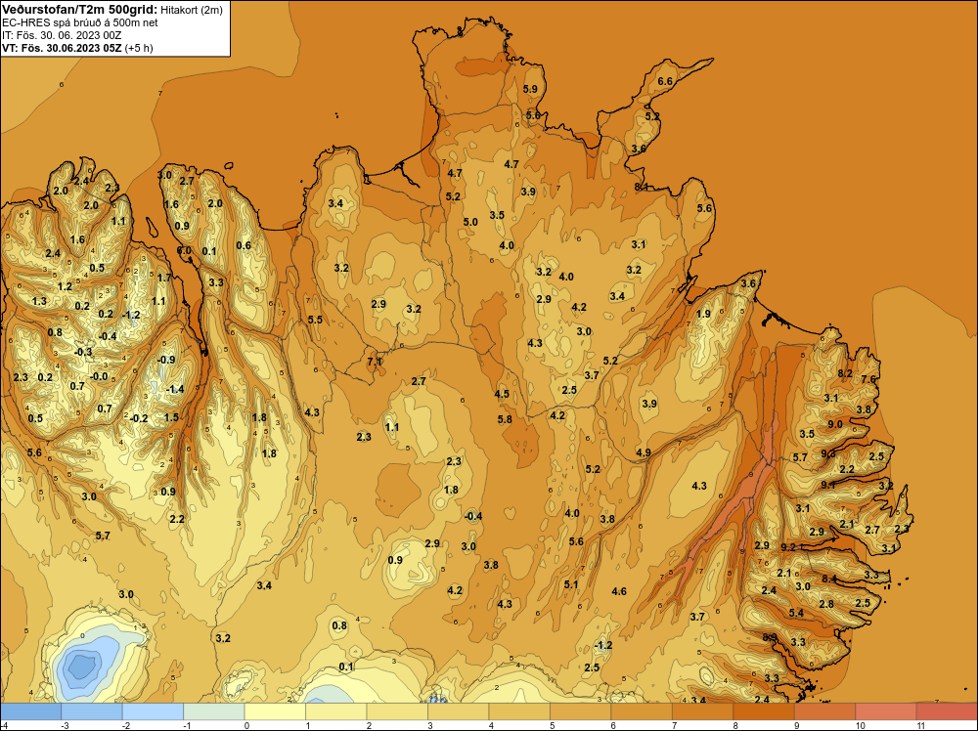Click the 0.6 temperature value

(244, 245)
